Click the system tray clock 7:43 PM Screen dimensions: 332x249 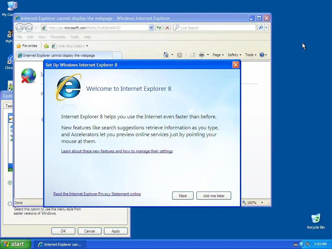[x=320, y=244]
